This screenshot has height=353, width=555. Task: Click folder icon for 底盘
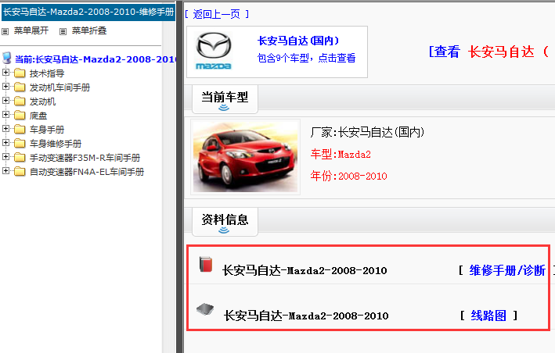pos(20,116)
